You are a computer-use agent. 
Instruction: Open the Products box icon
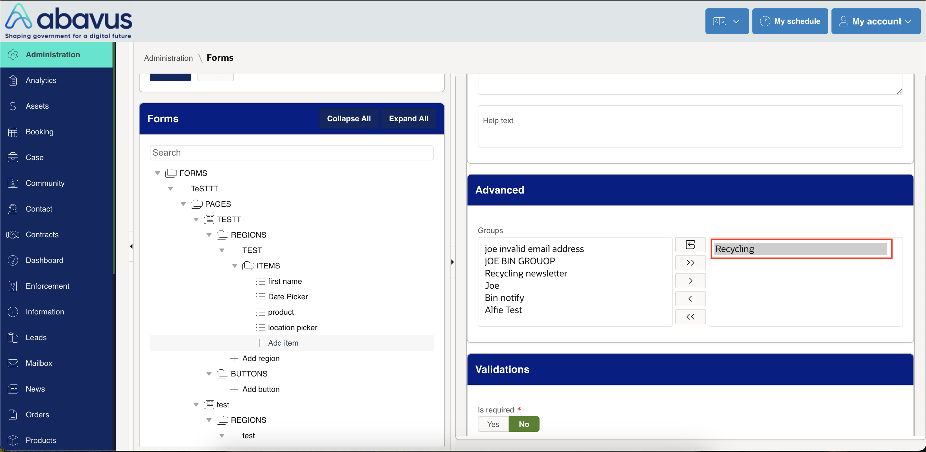13,440
